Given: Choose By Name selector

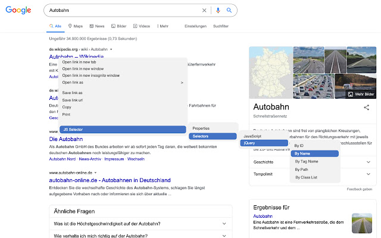Looking at the screenshot, I should [315, 154].
